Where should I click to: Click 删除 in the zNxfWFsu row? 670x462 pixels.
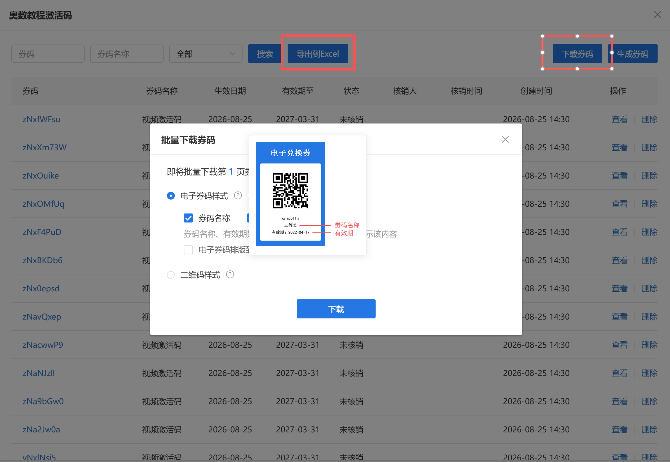649,119
